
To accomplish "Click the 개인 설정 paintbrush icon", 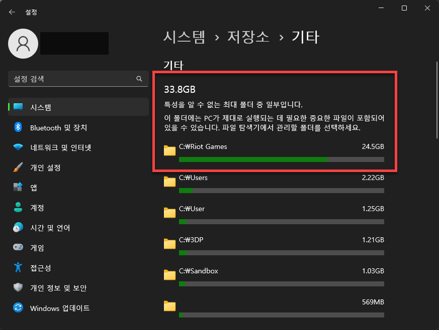I will tap(18, 167).
